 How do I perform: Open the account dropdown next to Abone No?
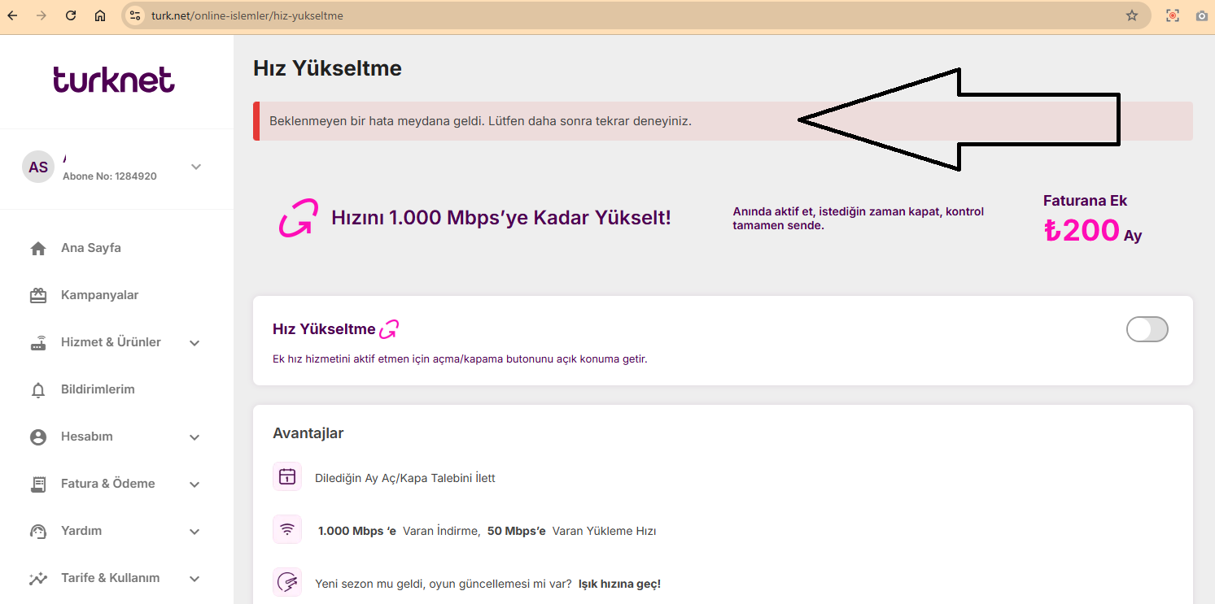point(195,167)
